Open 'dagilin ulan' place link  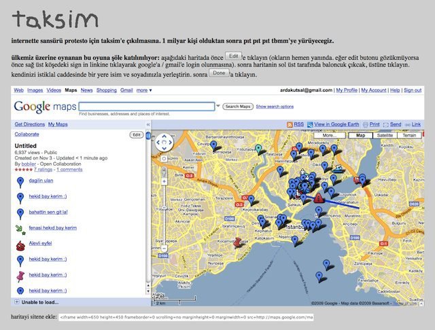[x=41, y=181]
